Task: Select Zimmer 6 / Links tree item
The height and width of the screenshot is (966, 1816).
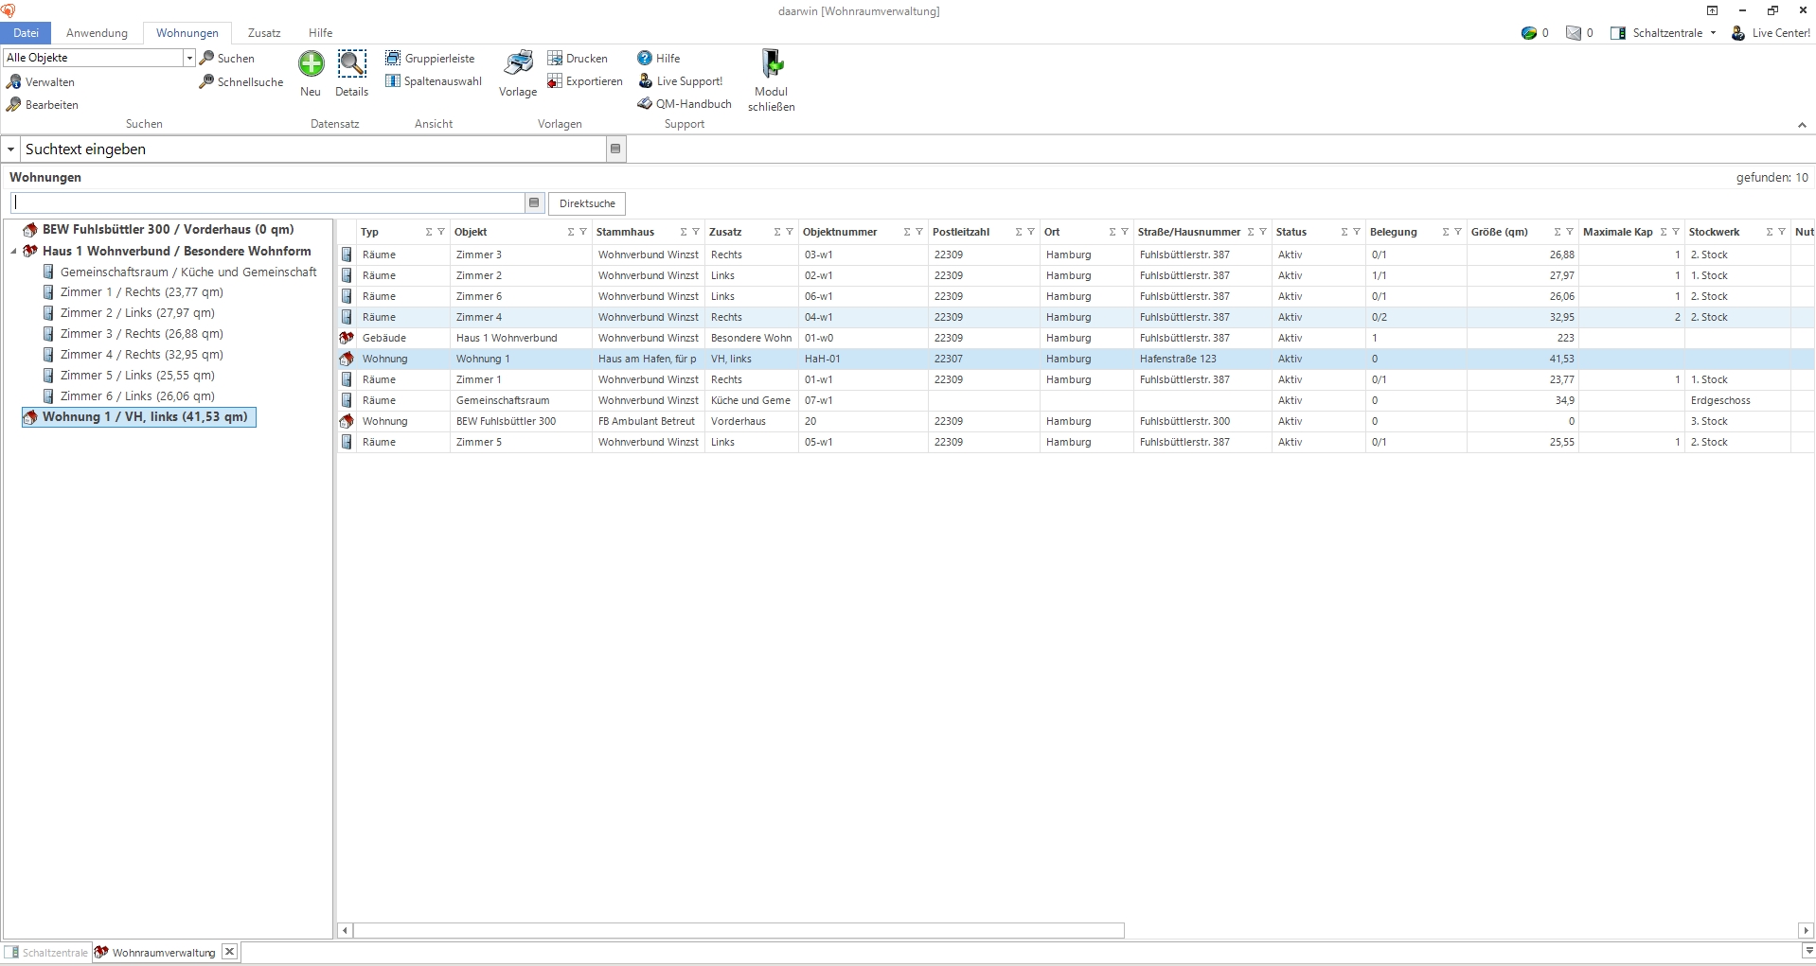Action: [137, 396]
